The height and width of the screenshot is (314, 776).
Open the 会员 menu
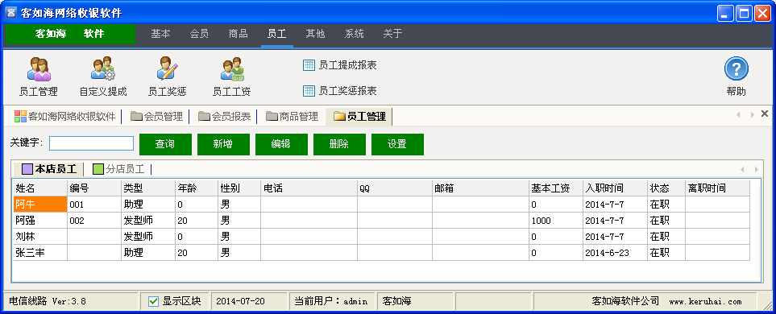click(199, 34)
